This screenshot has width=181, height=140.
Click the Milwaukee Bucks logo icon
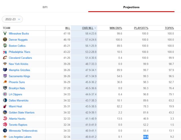point(5,33)
